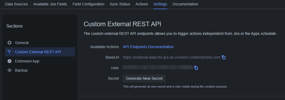Switch to Available Jira Fields tab

[50, 4]
